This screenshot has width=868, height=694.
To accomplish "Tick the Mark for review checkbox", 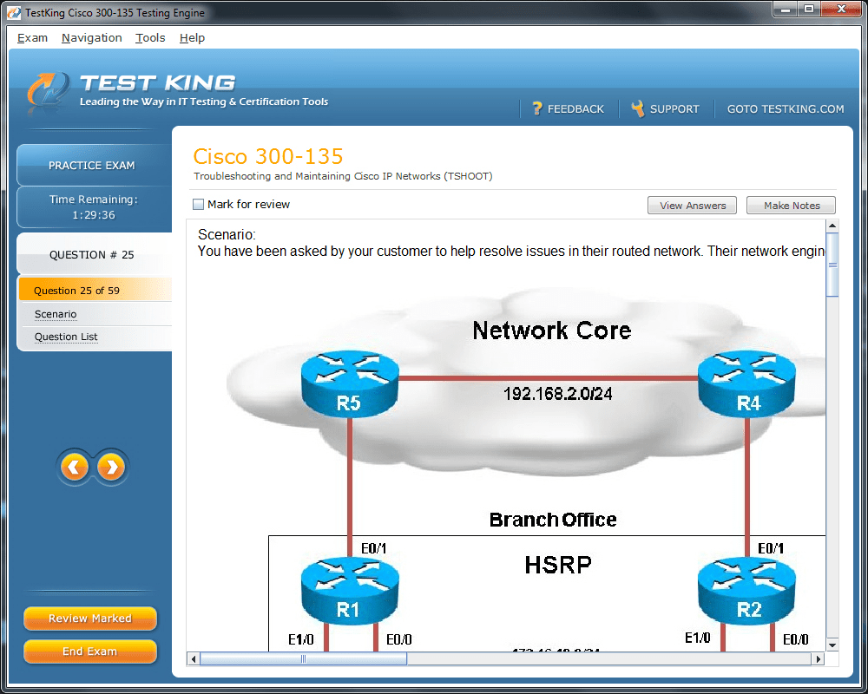I will coord(198,204).
